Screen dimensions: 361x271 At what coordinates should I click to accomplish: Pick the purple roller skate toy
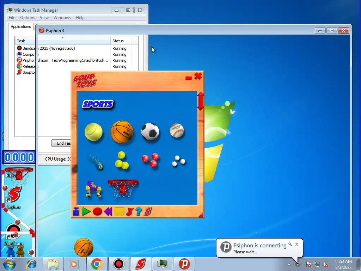pos(93,189)
